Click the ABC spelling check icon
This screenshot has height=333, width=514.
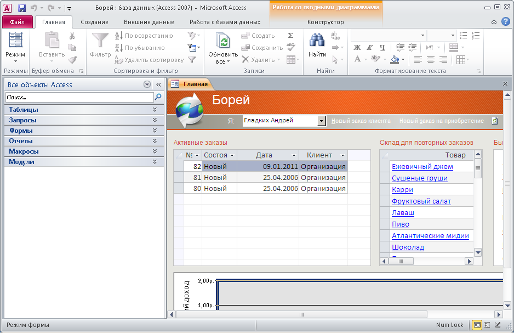coord(290,47)
